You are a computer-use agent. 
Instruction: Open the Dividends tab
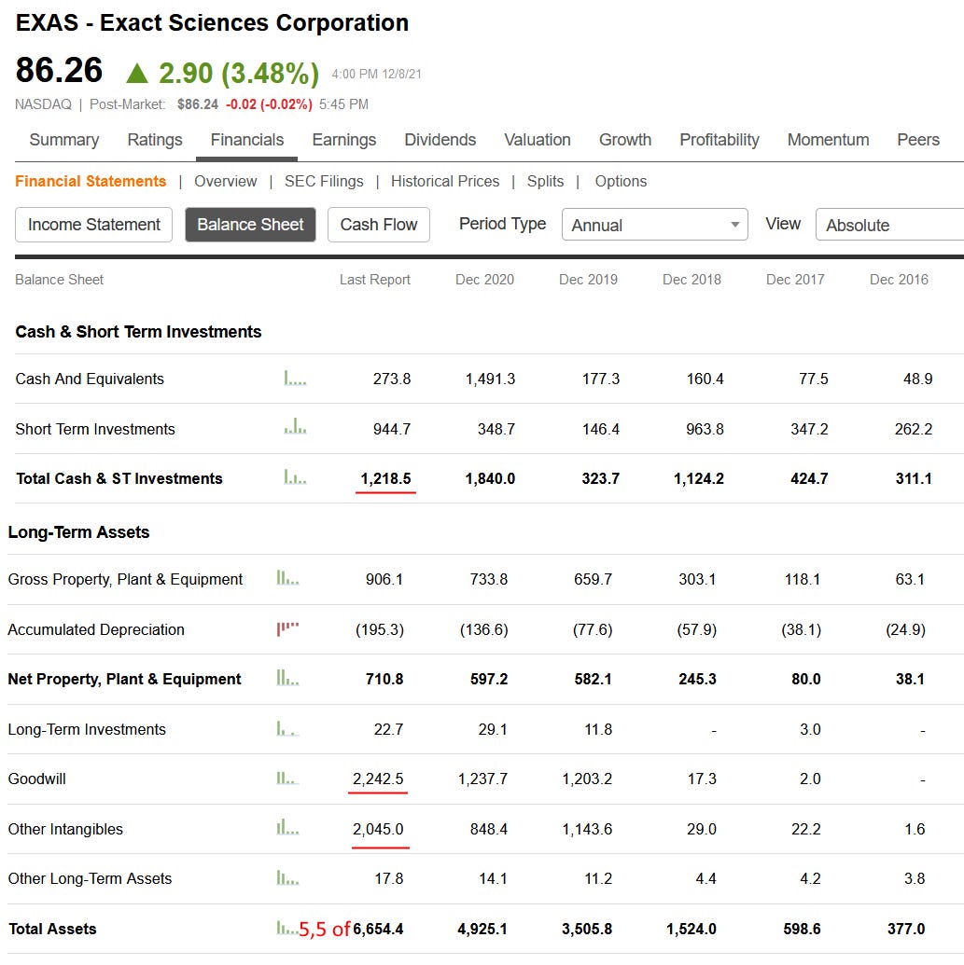coord(440,140)
